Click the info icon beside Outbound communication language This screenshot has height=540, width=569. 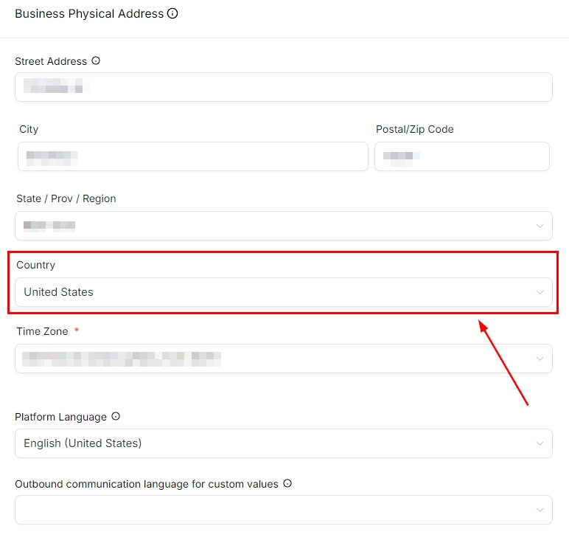287,484
